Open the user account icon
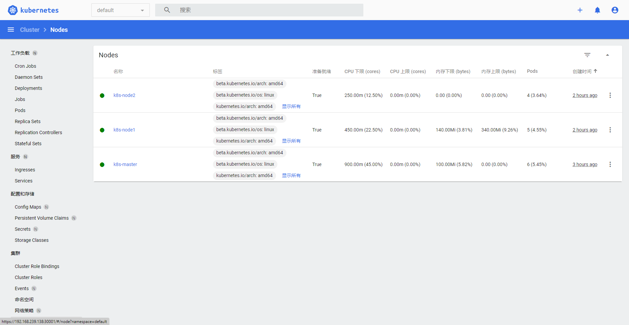This screenshot has height=325, width=629. coord(615,10)
